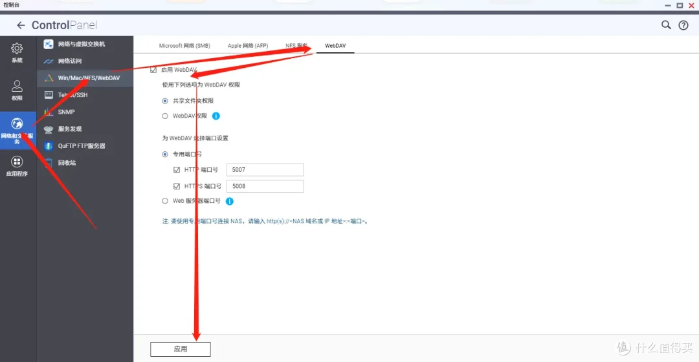Switch to the Microsoft 网络 (SMB) tab
Viewport: 699px width, 362px height.
coord(184,46)
